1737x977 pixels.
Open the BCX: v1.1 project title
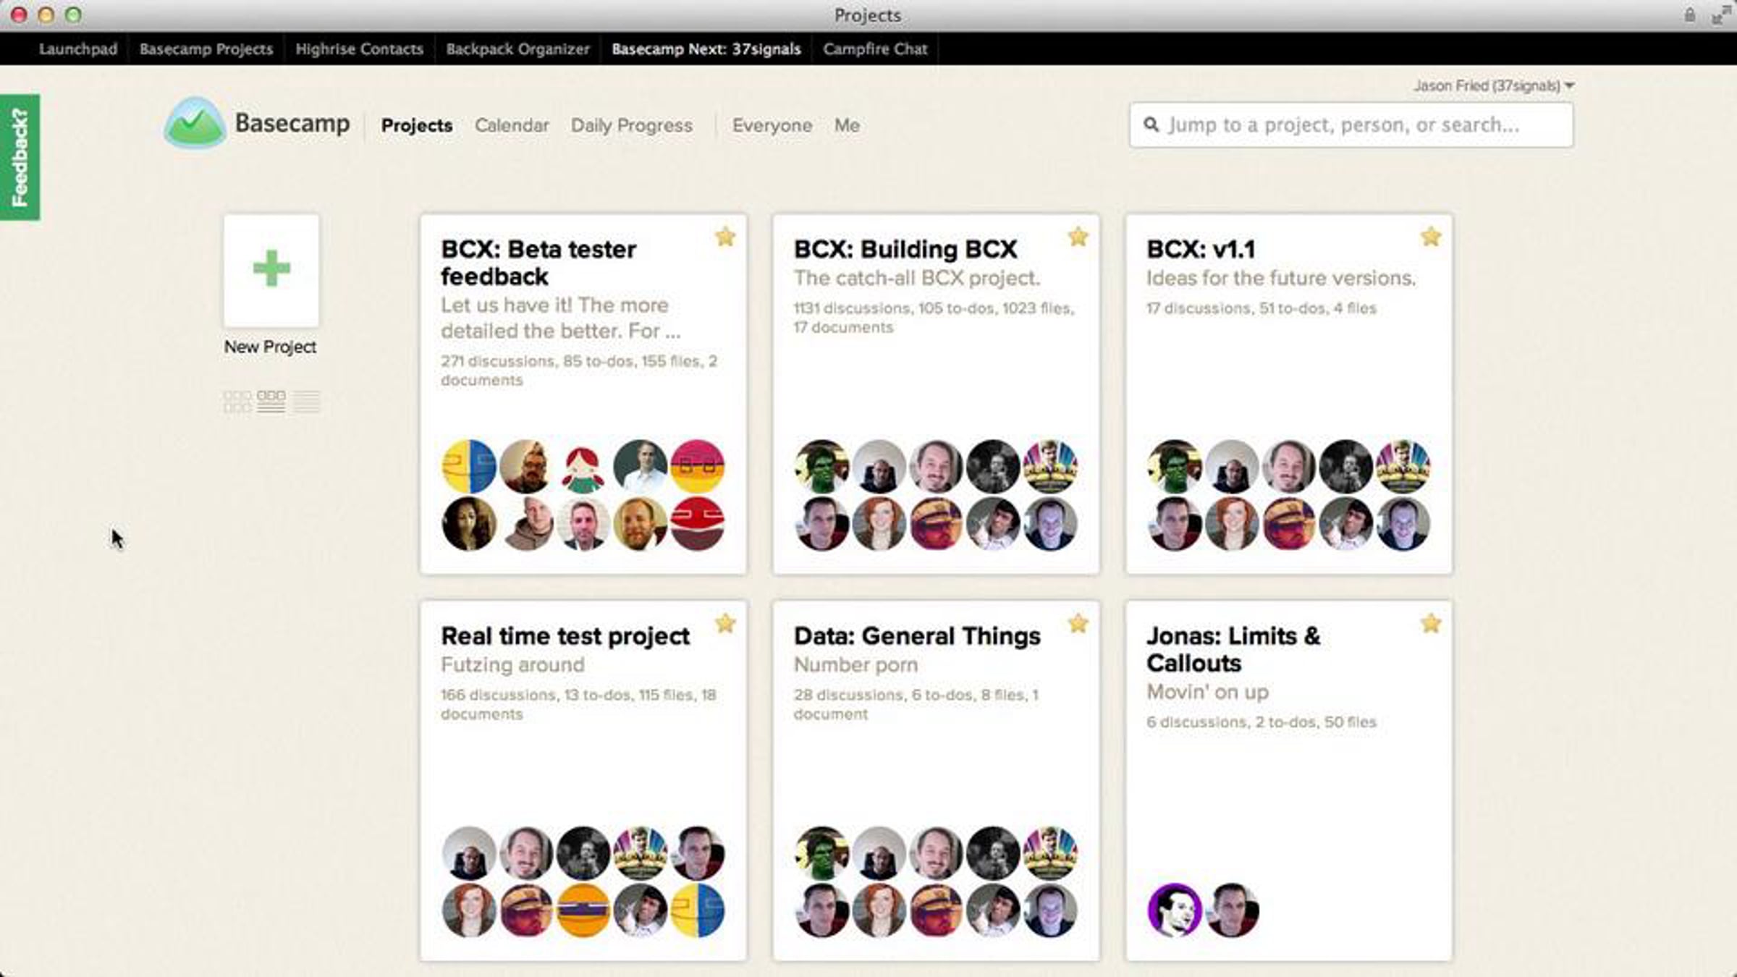click(1201, 249)
